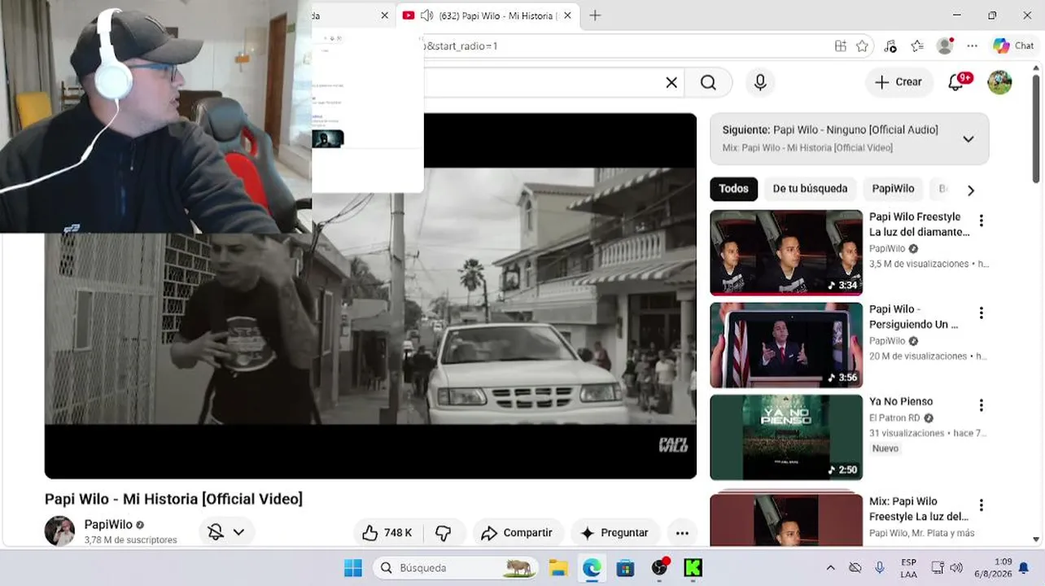The height and width of the screenshot is (586, 1045).
Task: Select the PapiWilo filter chip
Action: (x=893, y=189)
